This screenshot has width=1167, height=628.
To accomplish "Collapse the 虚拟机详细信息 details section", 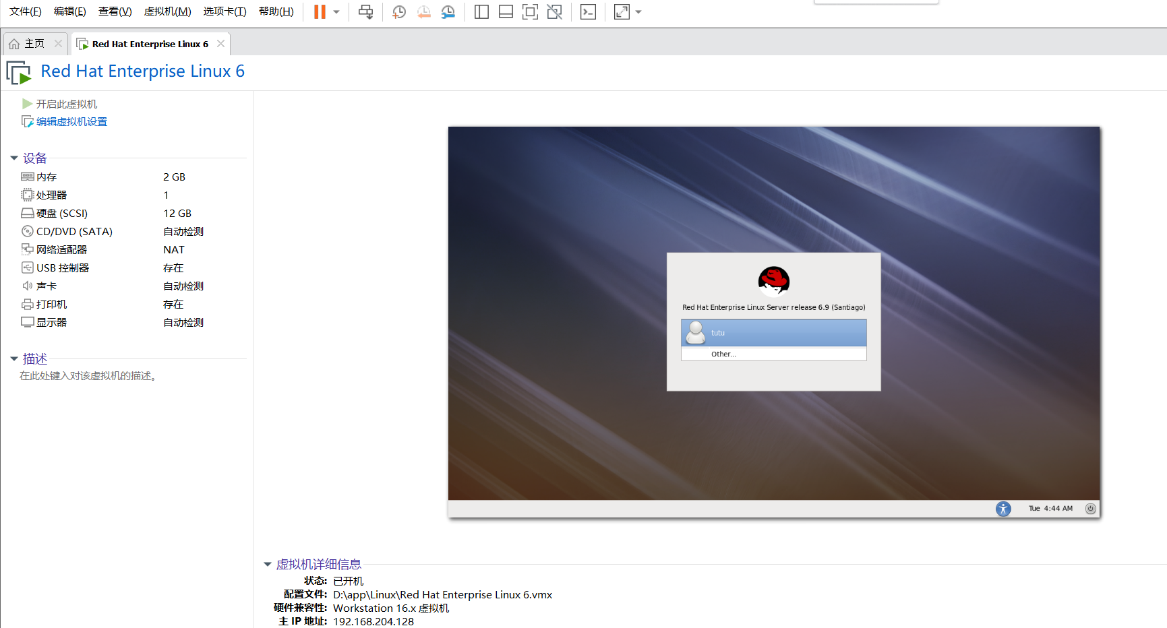I will [x=269, y=564].
